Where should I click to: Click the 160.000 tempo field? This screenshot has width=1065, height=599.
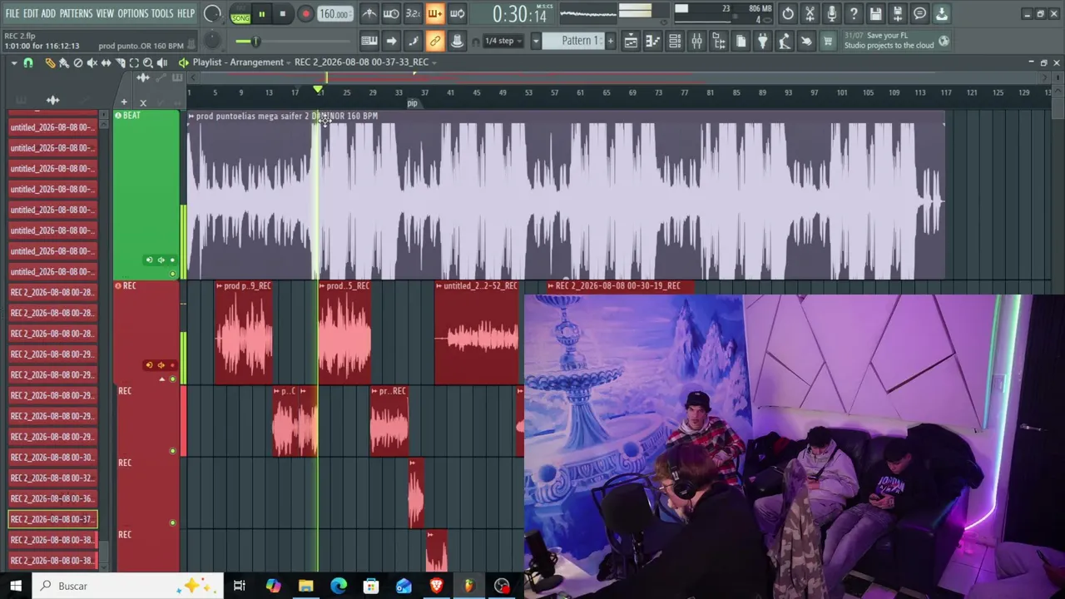click(x=334, y=14)
